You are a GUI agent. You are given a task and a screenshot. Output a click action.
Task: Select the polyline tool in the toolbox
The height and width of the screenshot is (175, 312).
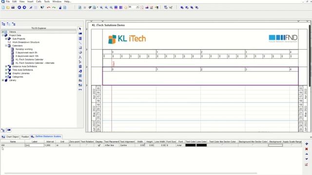click(80, 57)
